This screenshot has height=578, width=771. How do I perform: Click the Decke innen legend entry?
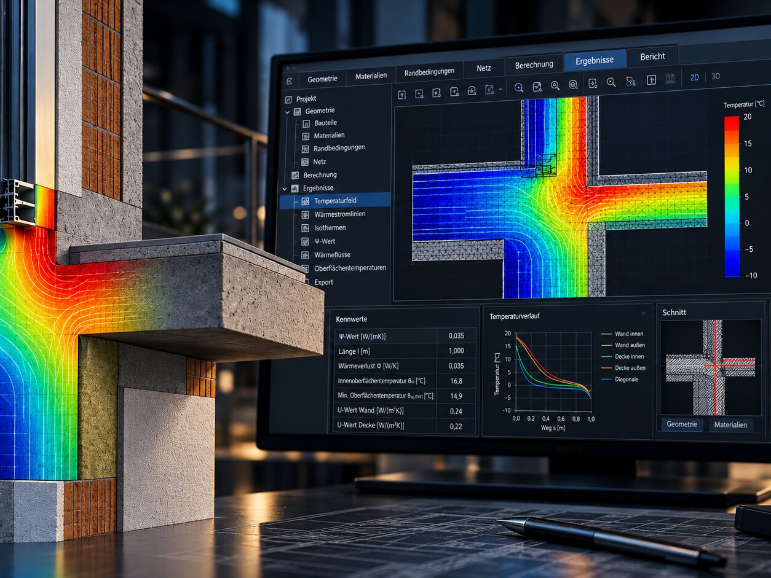[621, 356]
